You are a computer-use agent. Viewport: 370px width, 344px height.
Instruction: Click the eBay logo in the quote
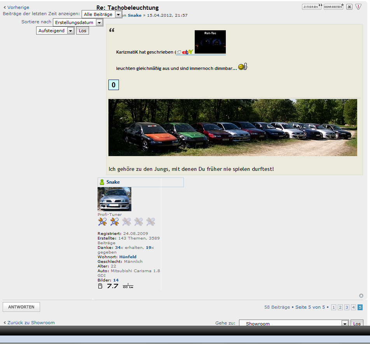(187, 52)
